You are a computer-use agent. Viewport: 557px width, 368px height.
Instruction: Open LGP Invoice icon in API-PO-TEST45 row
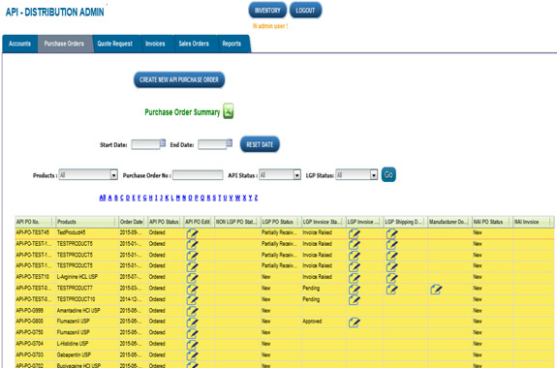pos(355,233)
